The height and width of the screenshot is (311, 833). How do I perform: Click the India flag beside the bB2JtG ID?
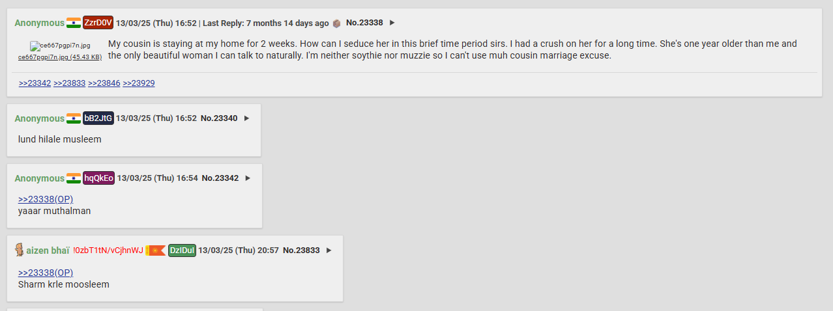pos(74,118)
